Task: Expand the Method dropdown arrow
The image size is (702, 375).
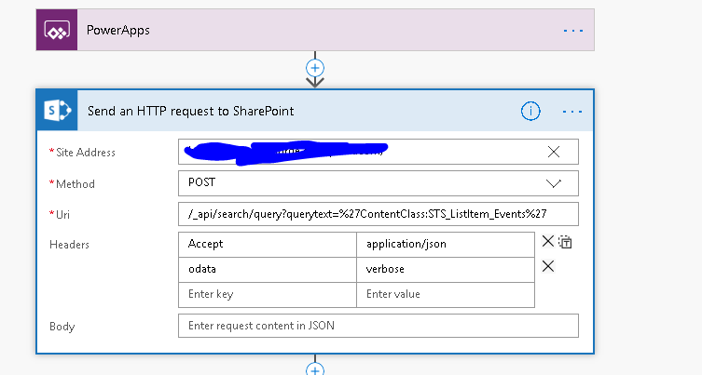Action: (554, 183)
